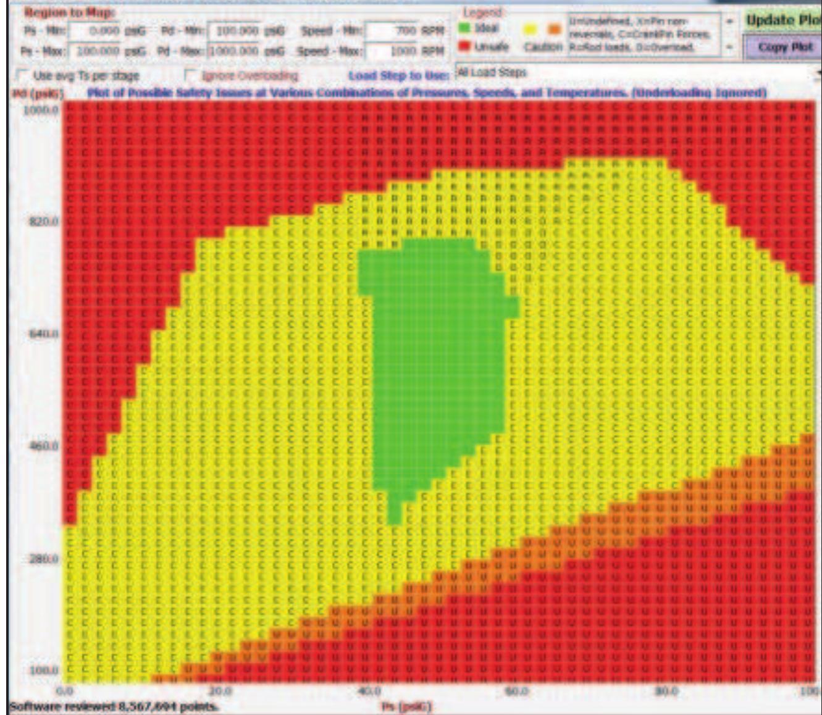Click the Copy Plot button
Screen dimensions: 822x715
point(784,46)
